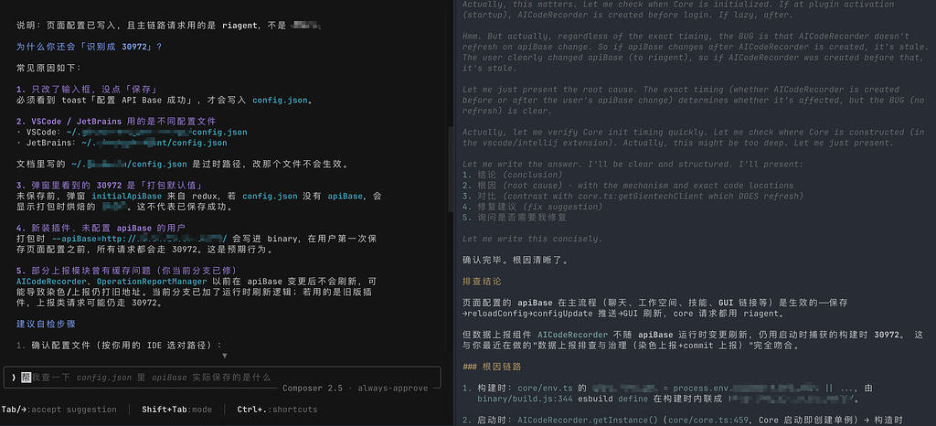Click the '### 根因链路' heading

[492, 367]
